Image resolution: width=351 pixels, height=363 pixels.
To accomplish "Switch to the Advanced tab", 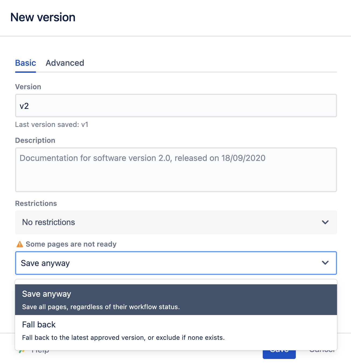I will [65, 63].
